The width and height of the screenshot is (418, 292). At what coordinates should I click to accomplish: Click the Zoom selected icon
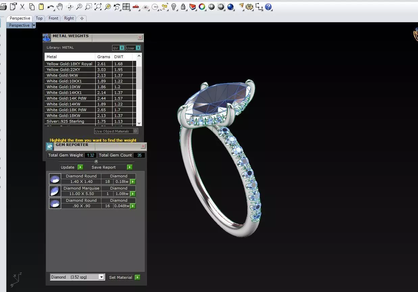107,6
